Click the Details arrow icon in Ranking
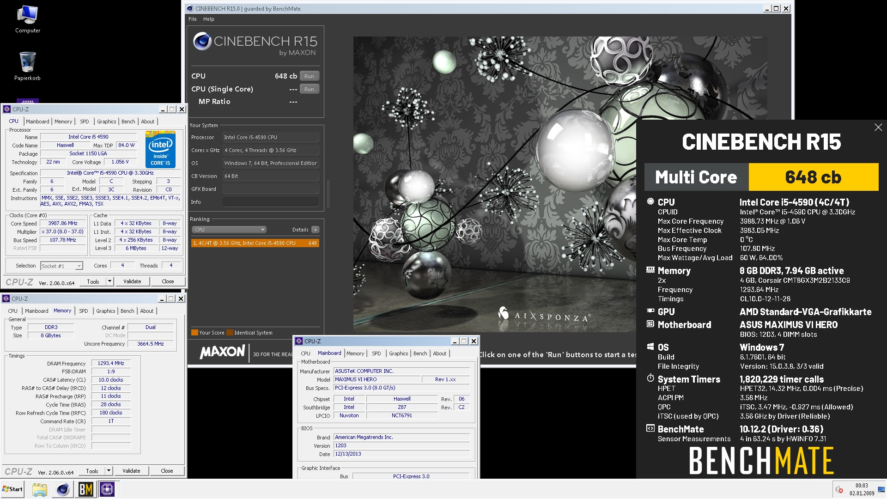The width and height of the screenshot is (887, 499). (x=316, y=230)
